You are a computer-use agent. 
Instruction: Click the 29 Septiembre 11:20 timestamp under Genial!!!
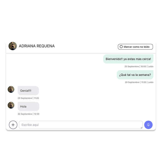[28, 98]
